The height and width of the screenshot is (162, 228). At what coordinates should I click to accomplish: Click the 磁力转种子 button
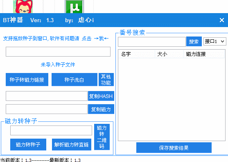tap(28, 144)
